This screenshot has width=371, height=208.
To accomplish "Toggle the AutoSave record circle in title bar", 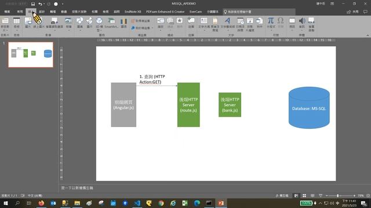I will point(56,4).
